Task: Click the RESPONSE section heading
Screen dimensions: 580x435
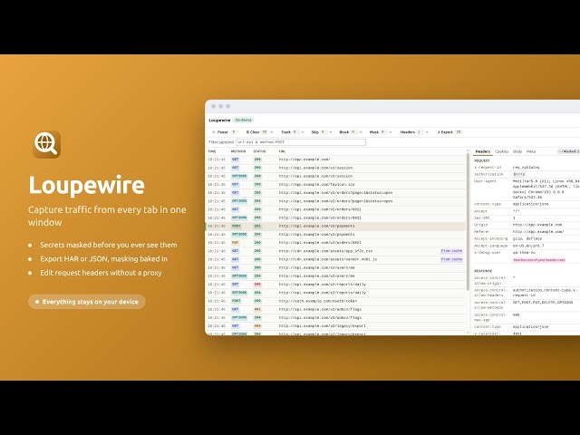Action: click(x=483, y=271)
